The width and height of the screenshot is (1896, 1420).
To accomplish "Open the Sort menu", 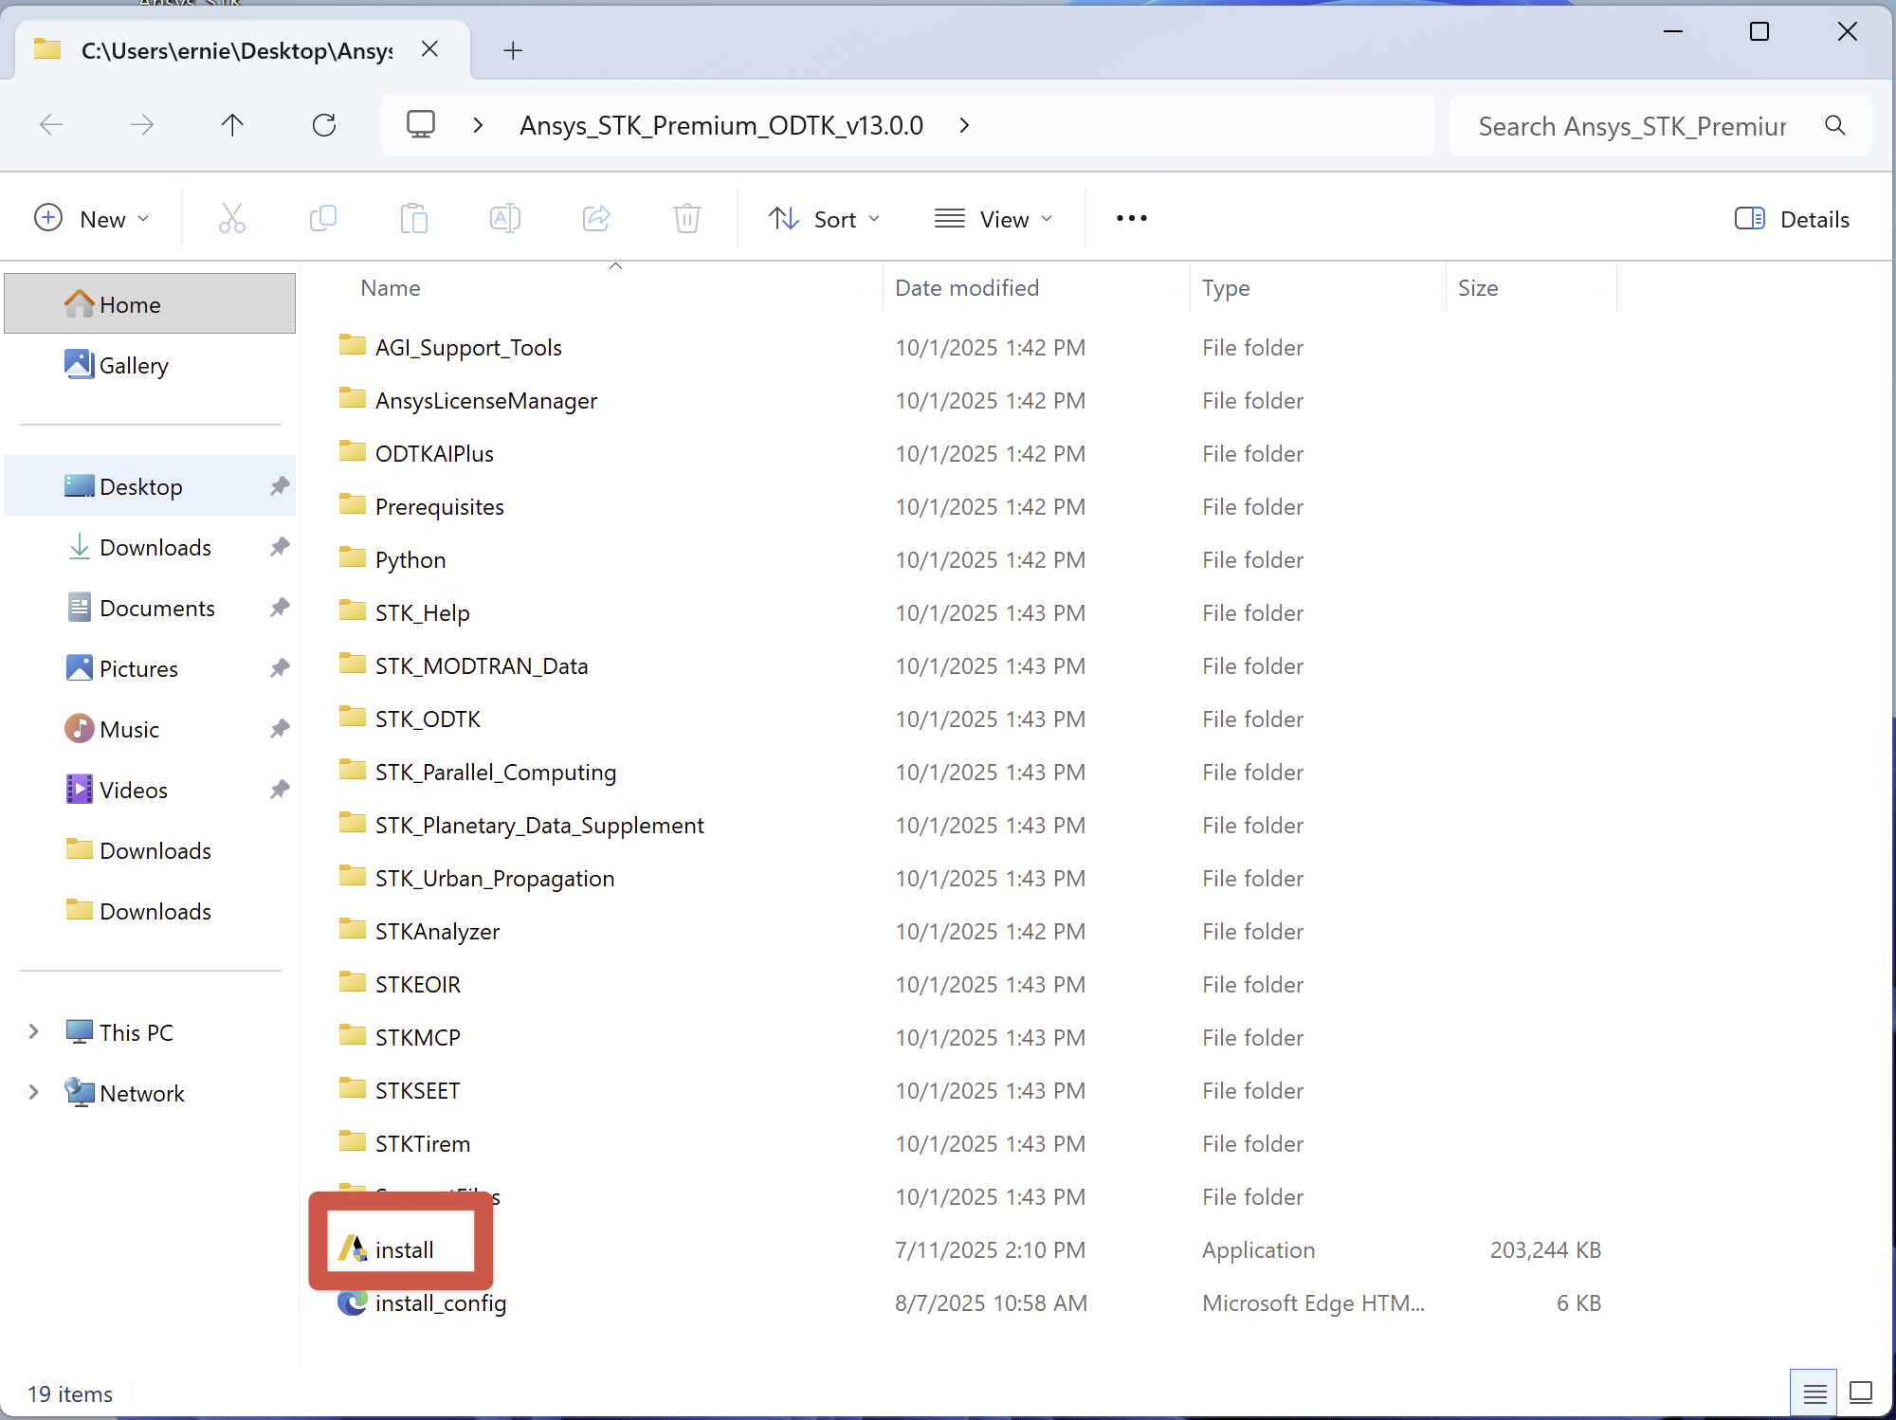I will coord(824,219).
